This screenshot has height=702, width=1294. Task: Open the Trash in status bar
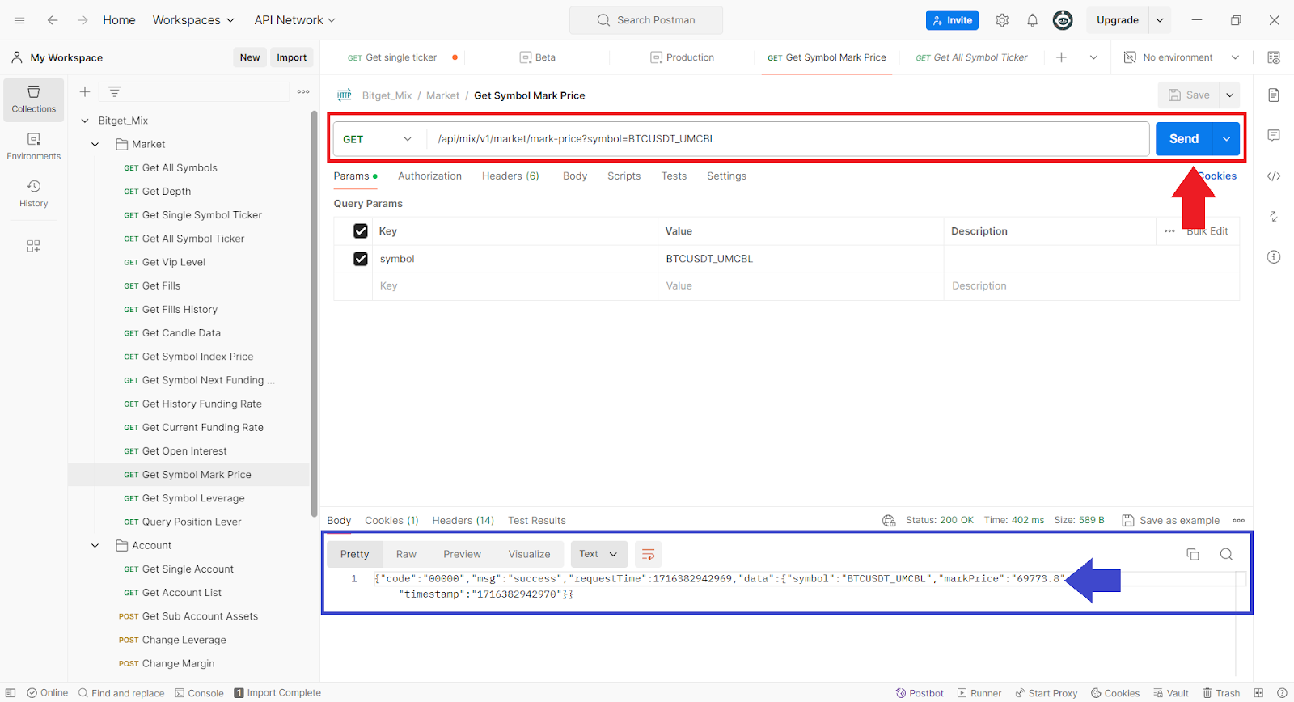1221,693
